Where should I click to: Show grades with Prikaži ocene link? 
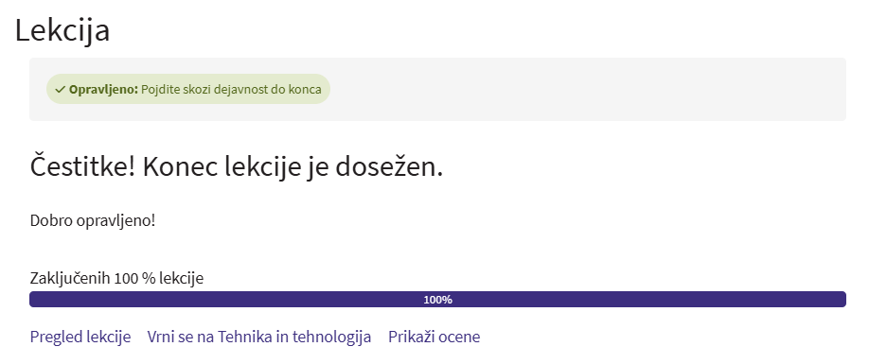tap(434, 337)
